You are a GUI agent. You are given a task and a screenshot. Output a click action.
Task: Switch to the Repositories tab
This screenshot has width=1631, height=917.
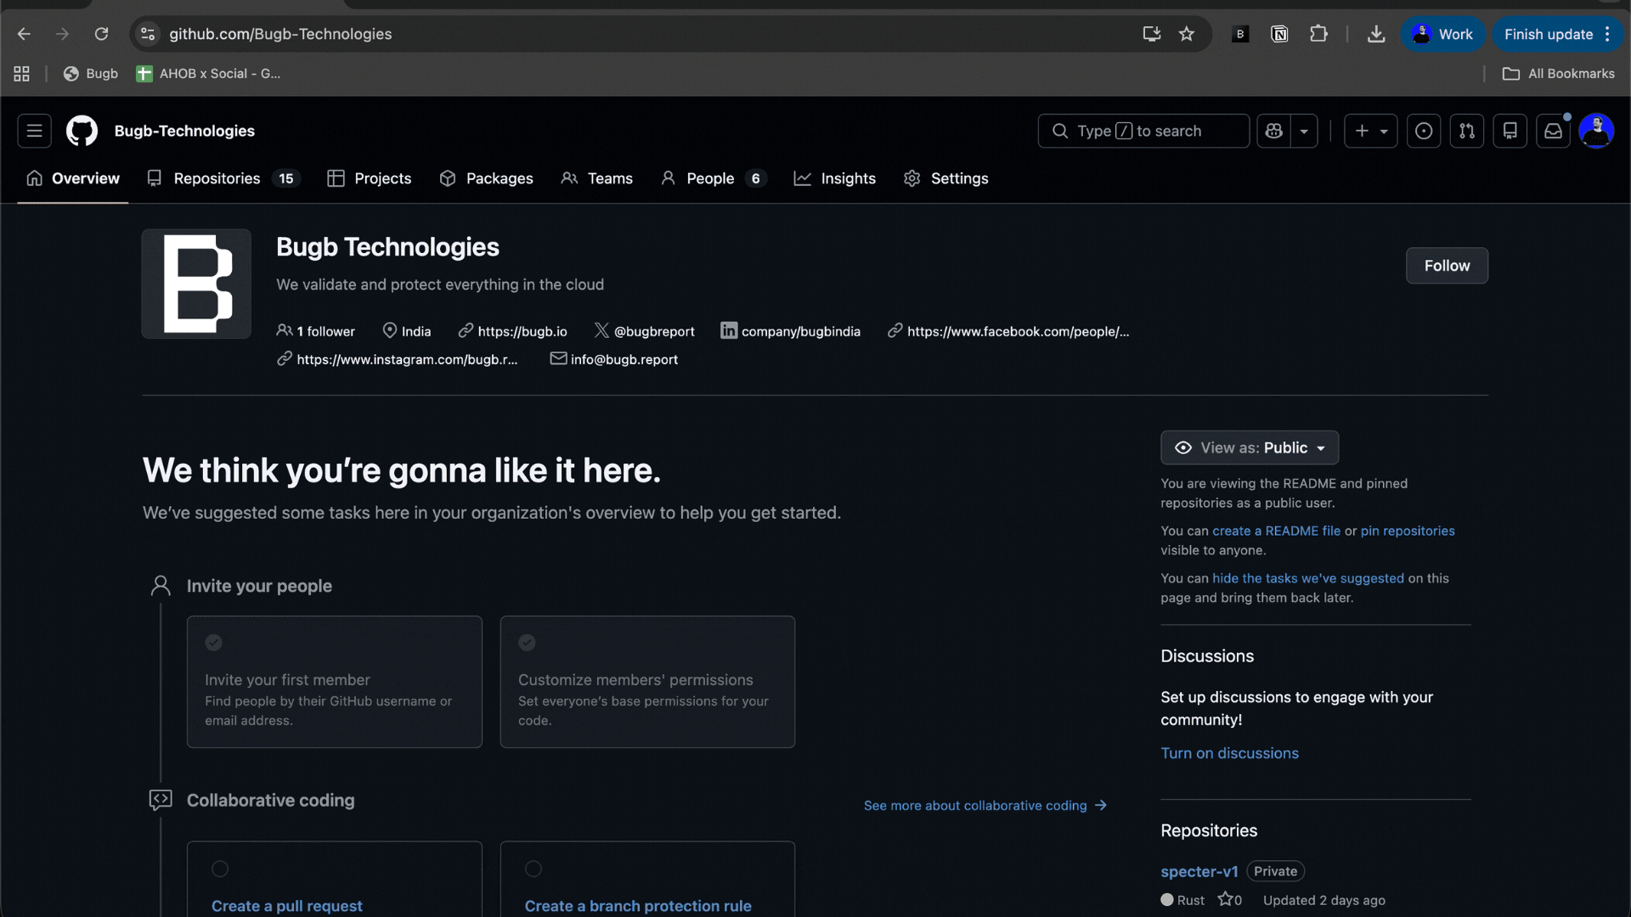coord(217,178)
